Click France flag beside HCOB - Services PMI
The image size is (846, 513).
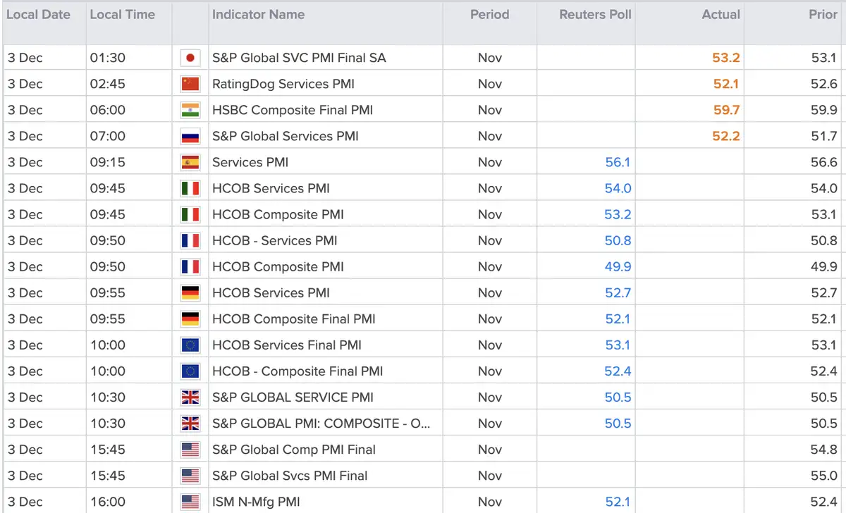point(190,240)
